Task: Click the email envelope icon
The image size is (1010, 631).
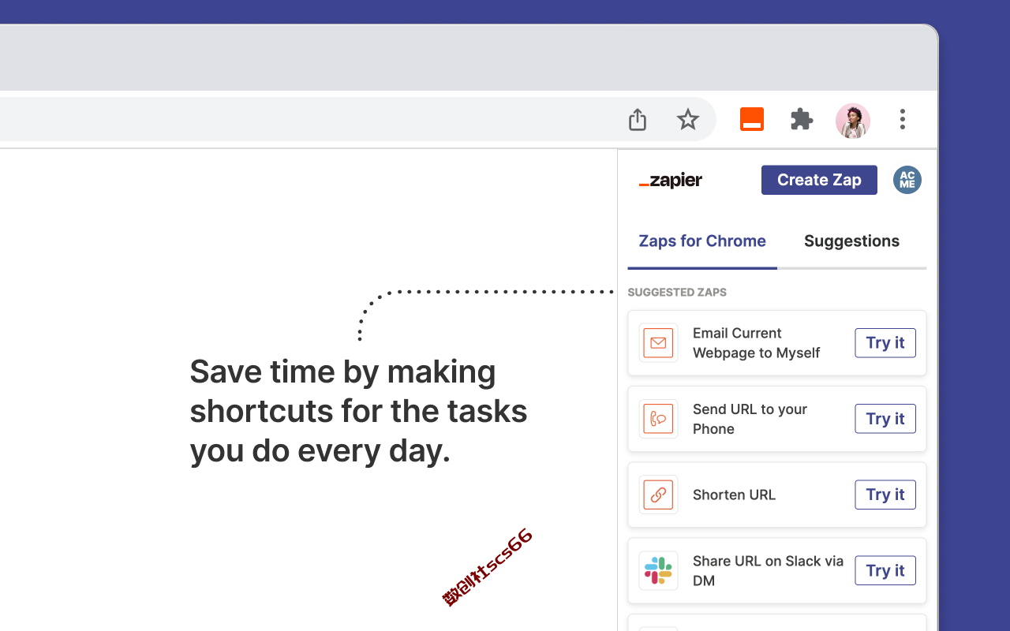Action: [x=658, y=343]
